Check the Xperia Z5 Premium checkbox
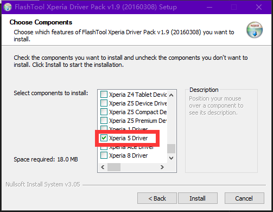The width and height of the screenshot is (273, 212). pyautogui.click(x=104, y=121)
